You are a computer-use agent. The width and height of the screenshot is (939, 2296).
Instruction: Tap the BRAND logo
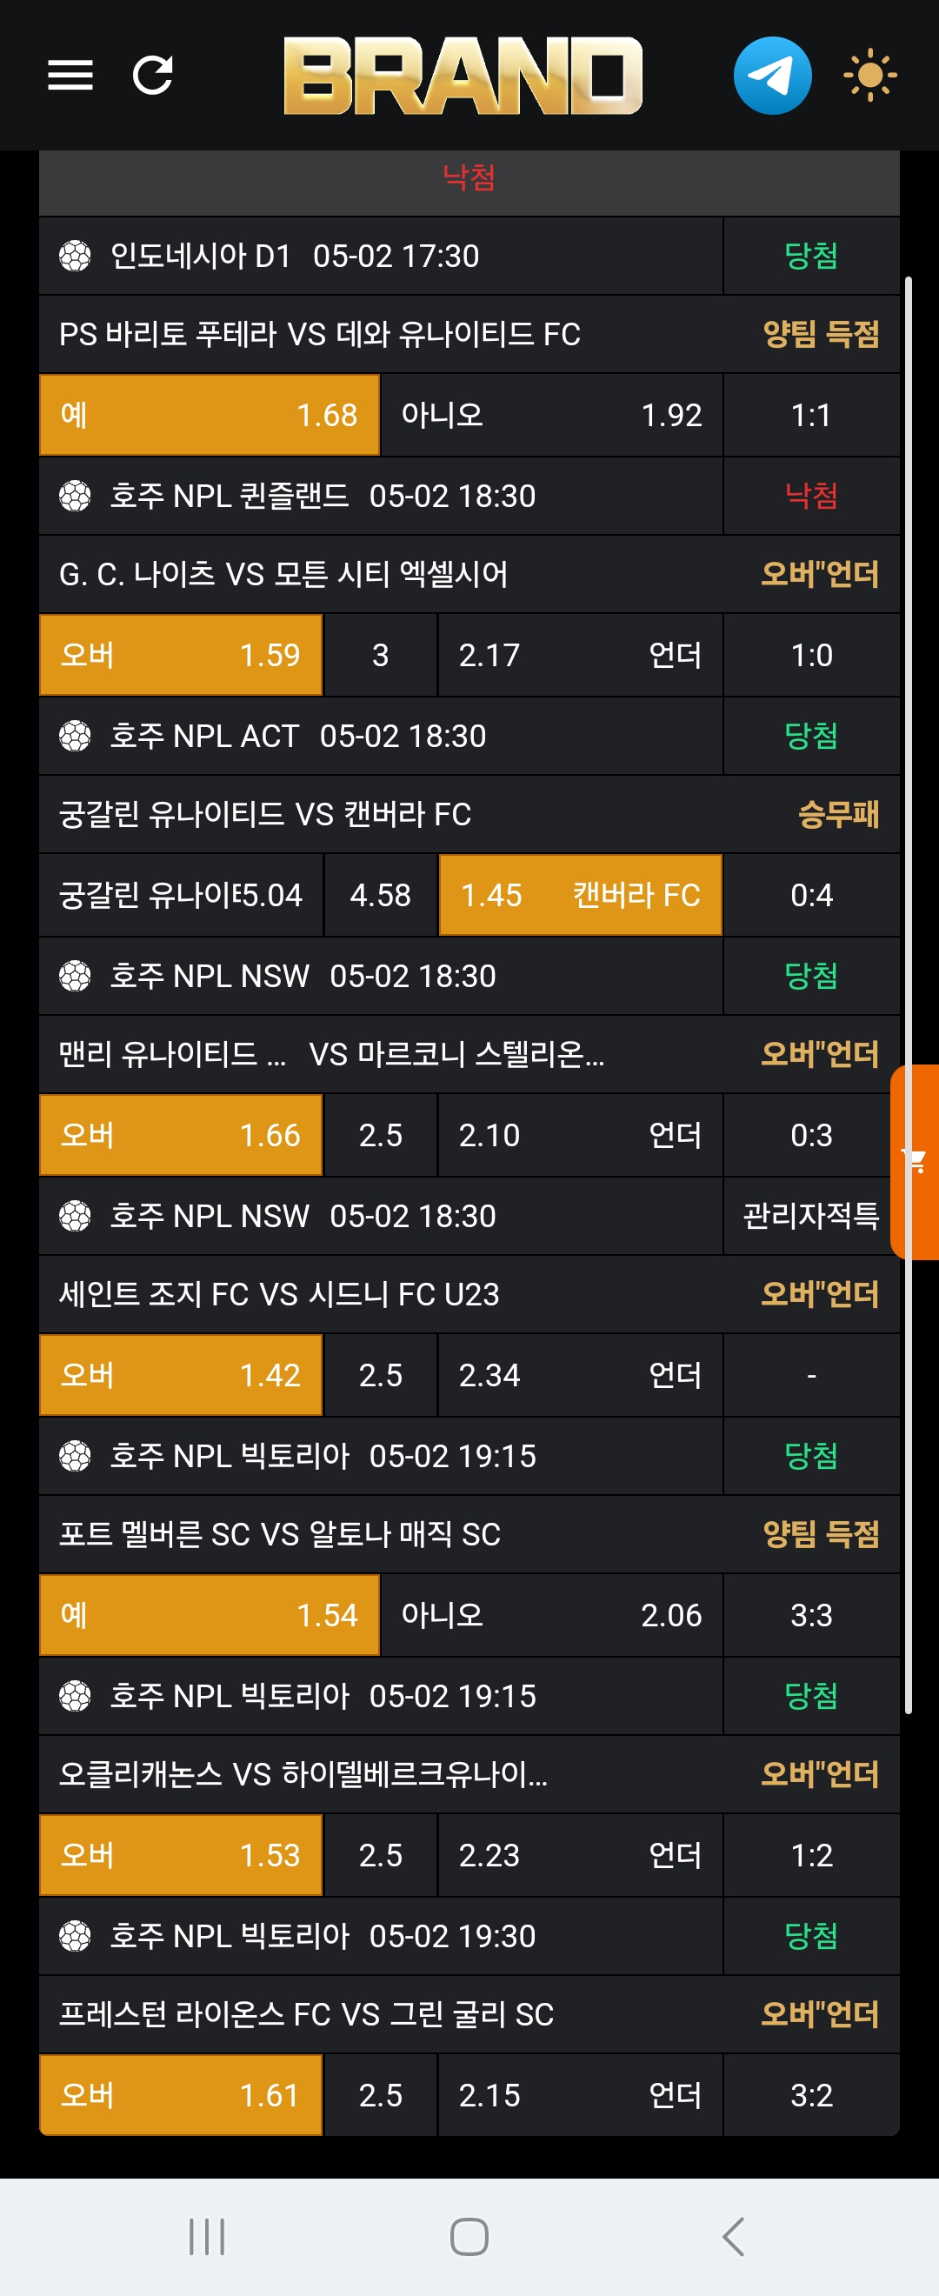click(463, 76)
